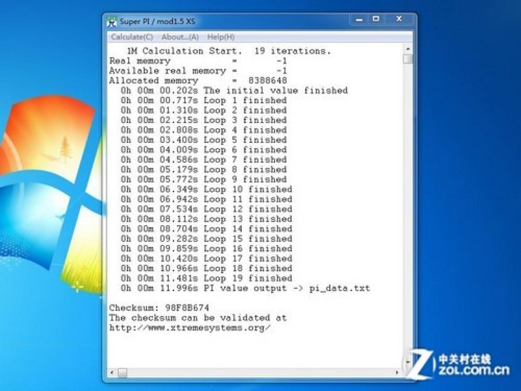Minimize the Super PI window
521x391 pixels.
coord(359,19)
